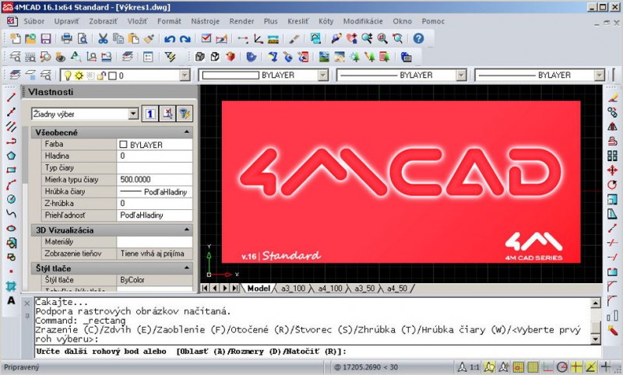Close the command line panel with X
This screenshot has width=623, height=375.
tap(26, 303)
